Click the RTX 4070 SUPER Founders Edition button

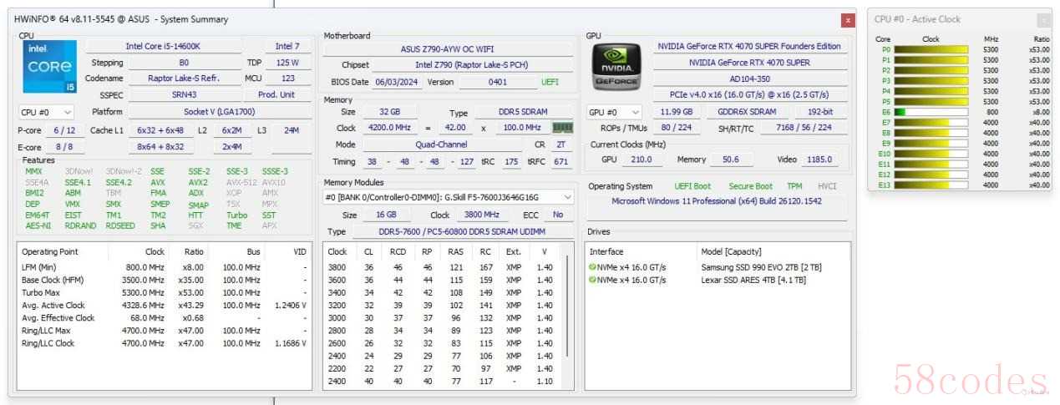(x=749, y=47)
